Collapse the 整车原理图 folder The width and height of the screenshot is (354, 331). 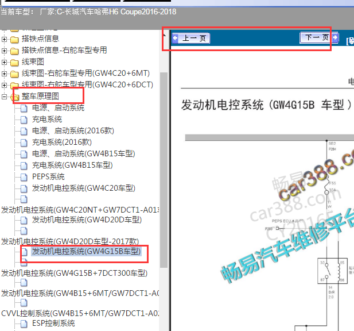pyautogui.click(x=4, y=97)
